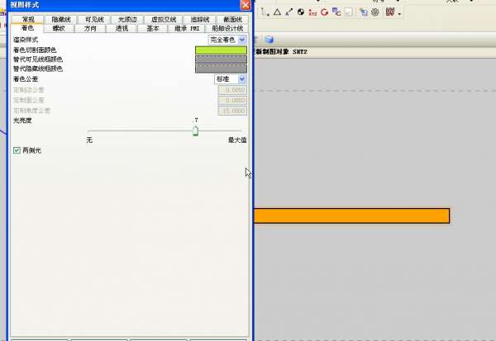Click the orange bar in drawing area
Viewport: 496px width, 341px height.
pos(351,215)
